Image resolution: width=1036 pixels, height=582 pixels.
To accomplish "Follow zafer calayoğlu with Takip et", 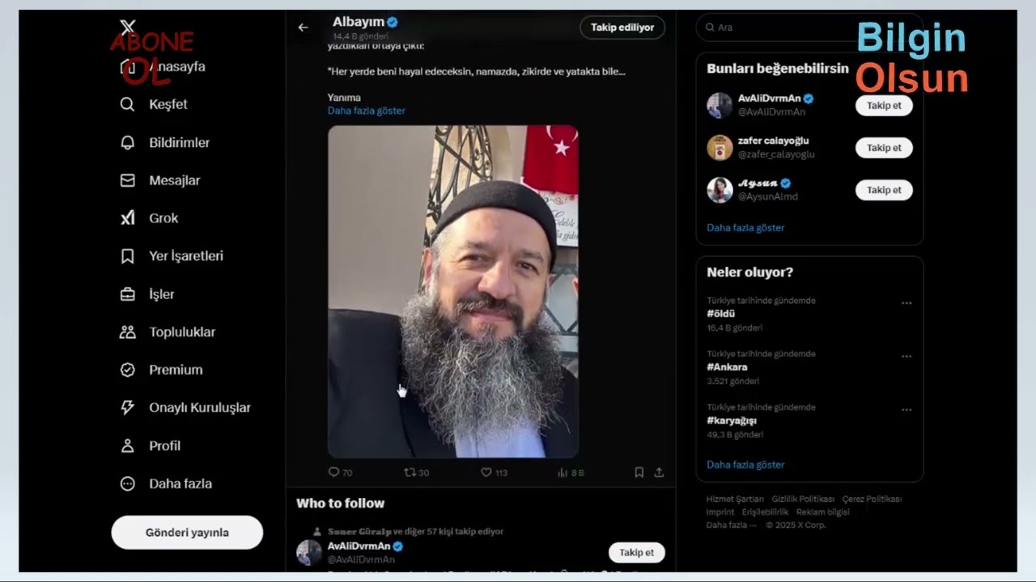I will [x=883, y=148].
